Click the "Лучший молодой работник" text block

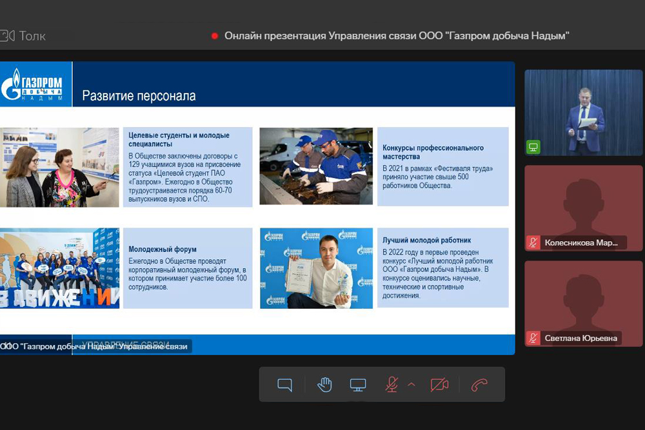click(x=442, y=268)
